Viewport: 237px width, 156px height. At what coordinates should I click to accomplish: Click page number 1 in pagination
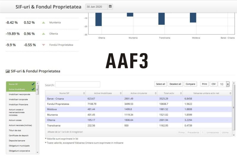(x=203, y=132)
